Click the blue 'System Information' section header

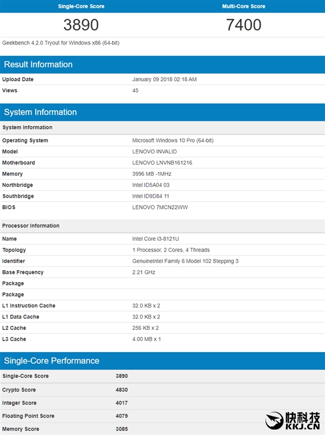162,112
